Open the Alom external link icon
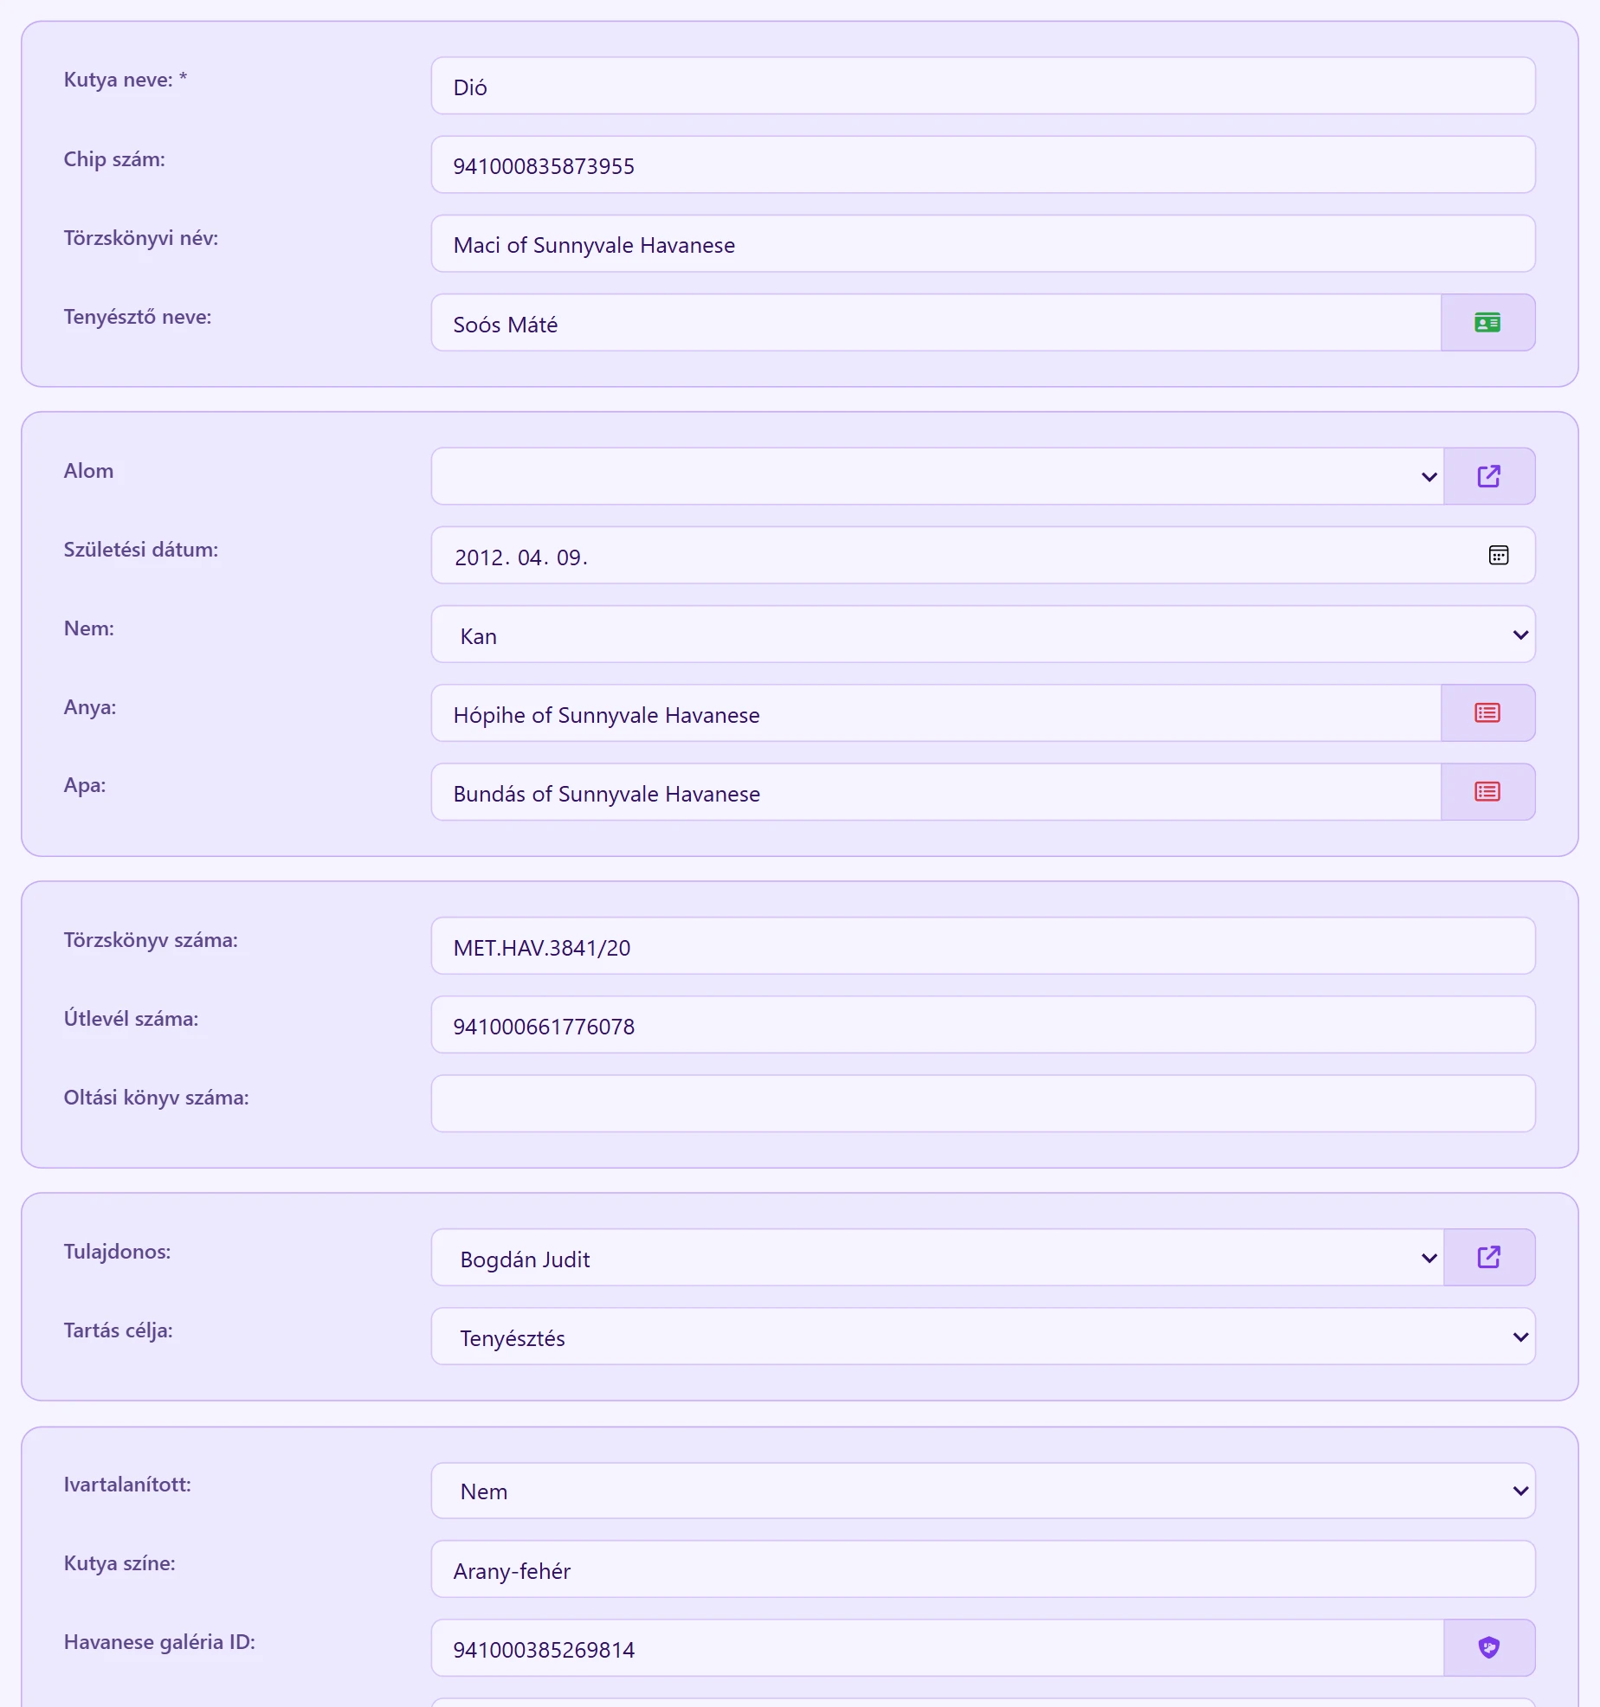Viewport: 1600px width, 1707px height. [1488, 476]
